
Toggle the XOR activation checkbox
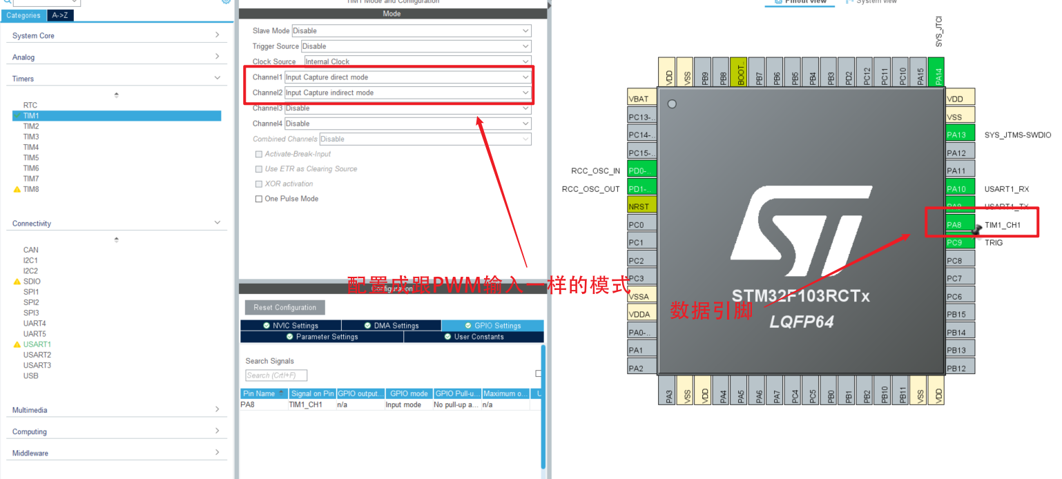259,184
